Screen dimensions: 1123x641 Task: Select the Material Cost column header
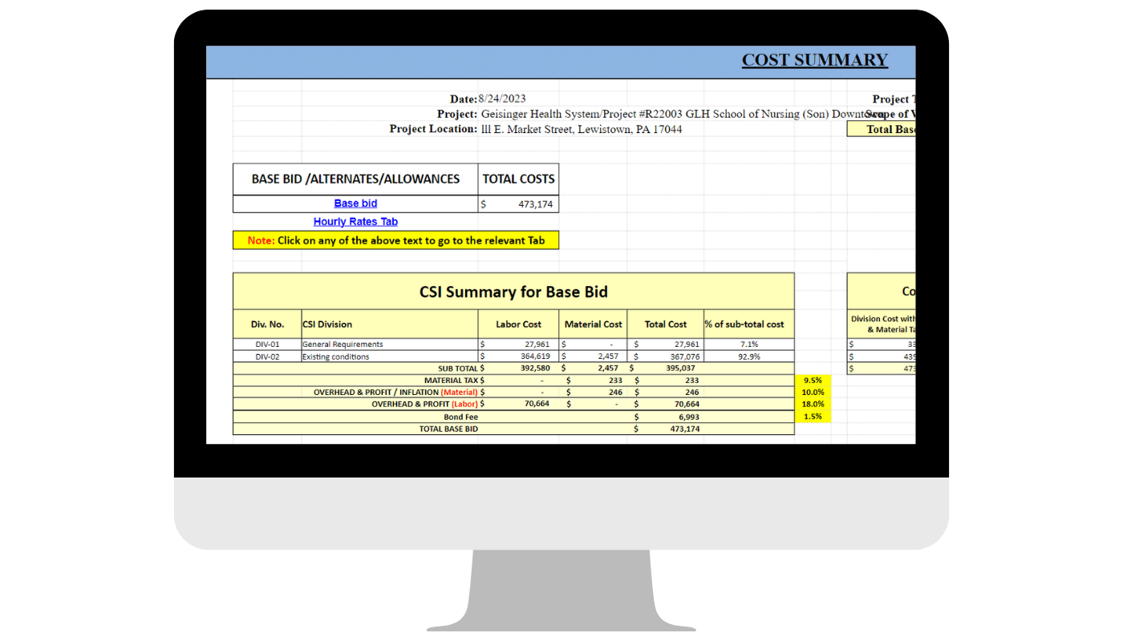click(x=593, y=325)
